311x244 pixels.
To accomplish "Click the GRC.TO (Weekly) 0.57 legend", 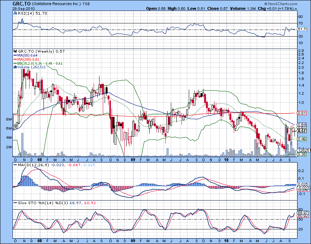I will [x=41, y=51].
